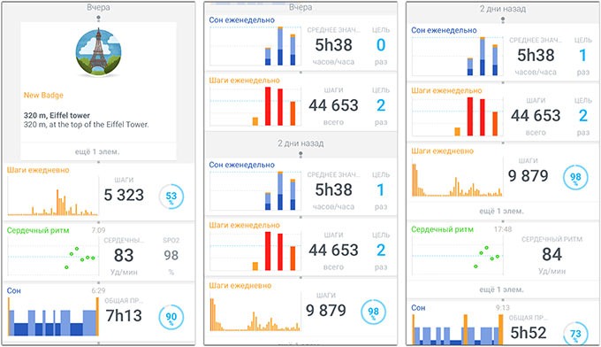Tap the 73% sleep progress ring
601x347 pixels.
tap(575, 334)
